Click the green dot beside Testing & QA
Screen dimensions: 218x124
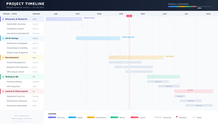[x=3, y=77]
